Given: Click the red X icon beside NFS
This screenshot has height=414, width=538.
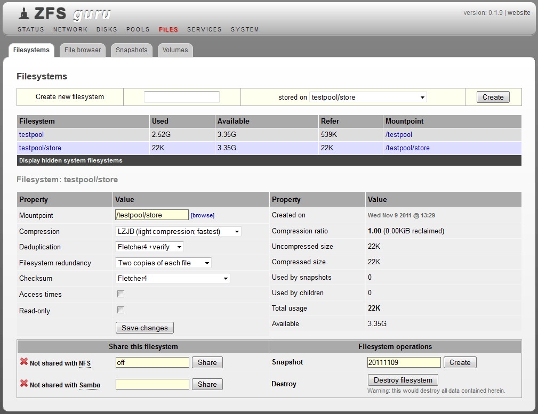Looking at the screenshot, I should pos(23,362).
